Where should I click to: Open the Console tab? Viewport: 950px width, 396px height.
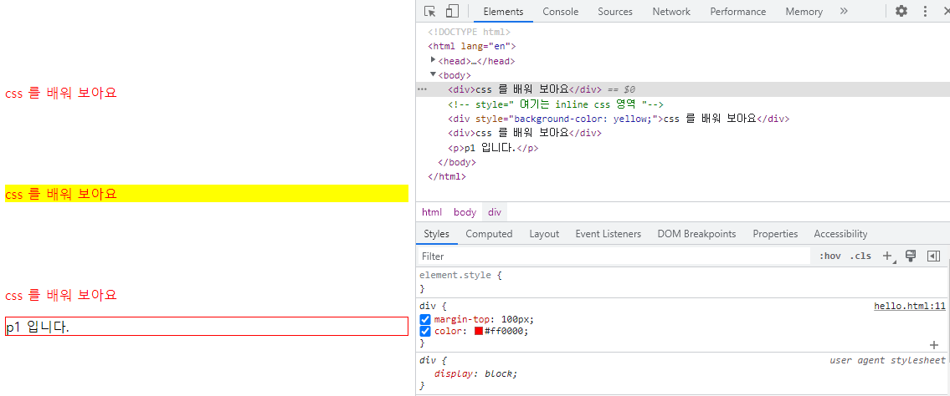561,12
